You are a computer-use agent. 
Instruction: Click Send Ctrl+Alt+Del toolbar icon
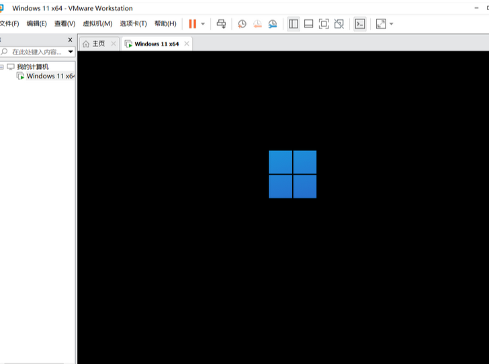(221, 24)
